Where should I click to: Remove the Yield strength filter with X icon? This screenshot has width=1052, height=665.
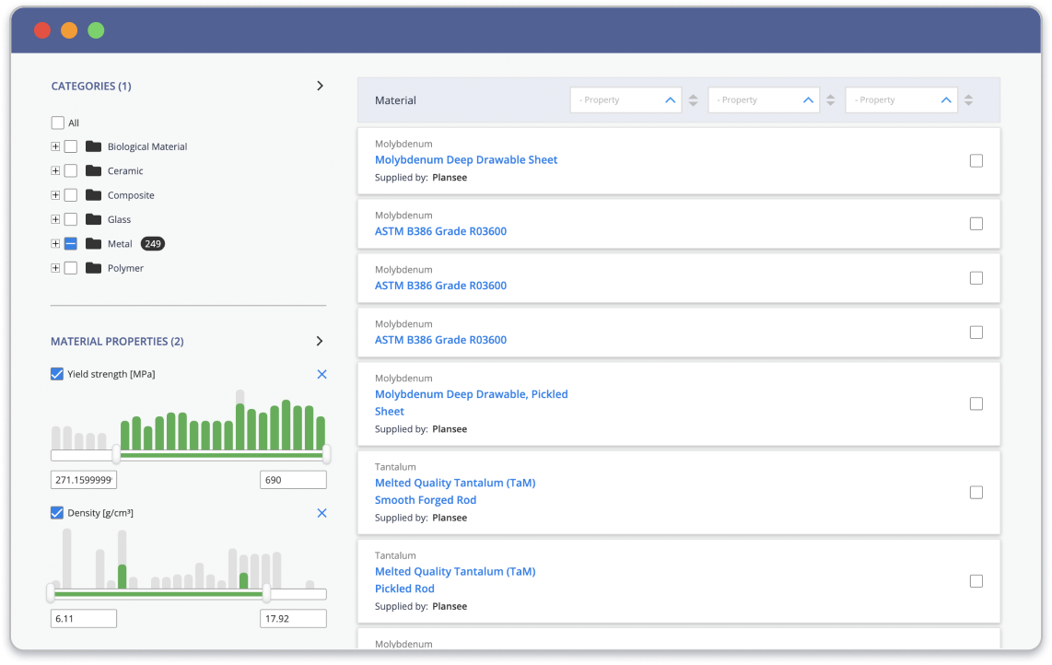pos(321,375)
